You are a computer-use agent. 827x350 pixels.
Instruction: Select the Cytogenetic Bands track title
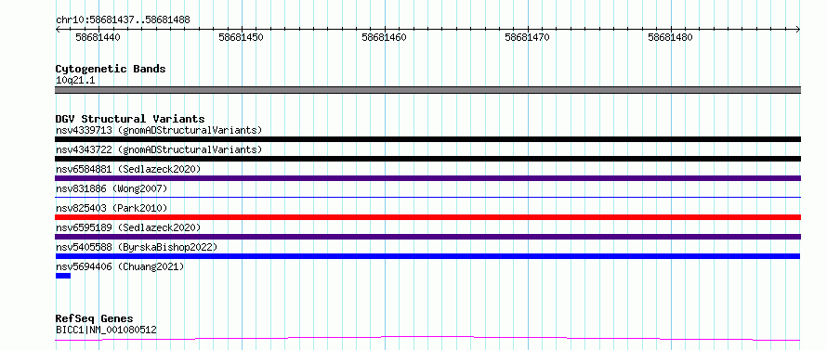pyautogui.click(x=111, y=69)
